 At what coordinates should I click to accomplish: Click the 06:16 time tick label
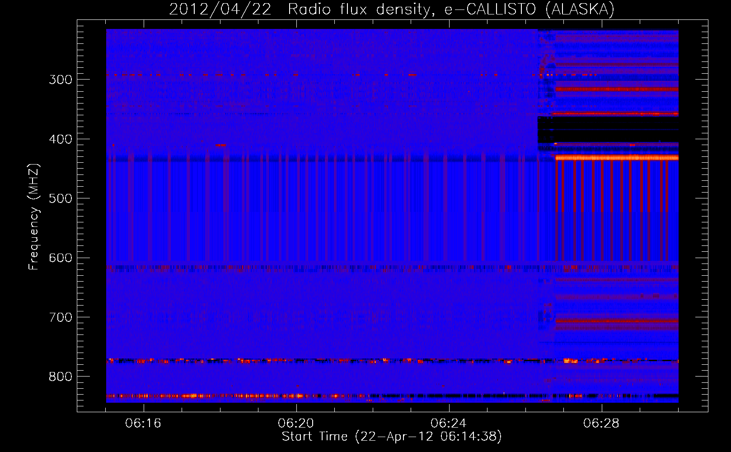click(143, 424)
